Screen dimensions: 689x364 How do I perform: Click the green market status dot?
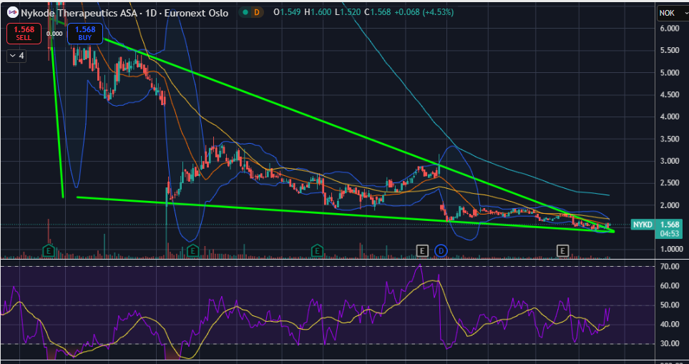(246, 12)
